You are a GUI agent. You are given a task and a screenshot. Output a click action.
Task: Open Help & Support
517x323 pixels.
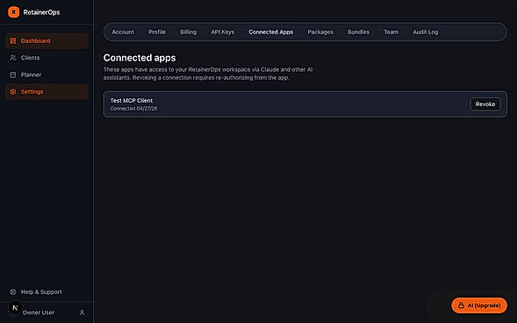click(47, 291)
